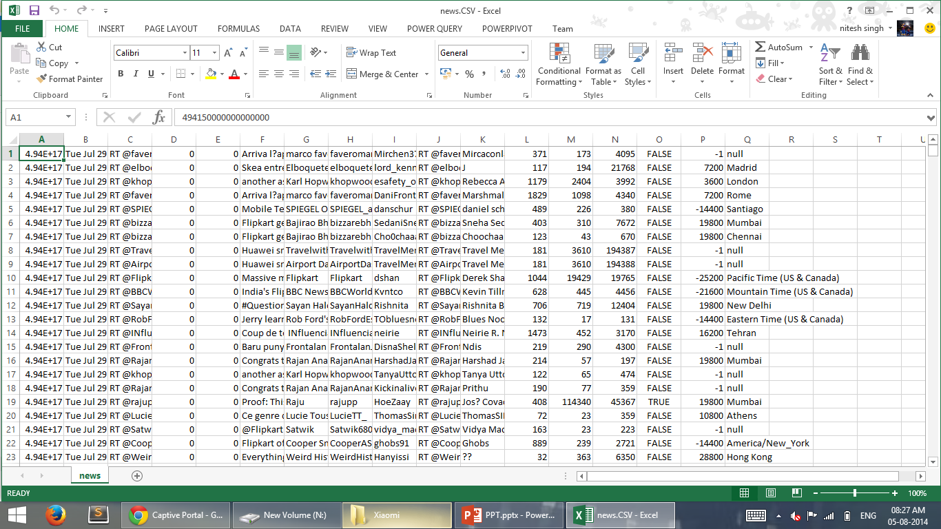Open Format as Table gallery
This screenshot has width=941, height=529.
click(603, 65)
